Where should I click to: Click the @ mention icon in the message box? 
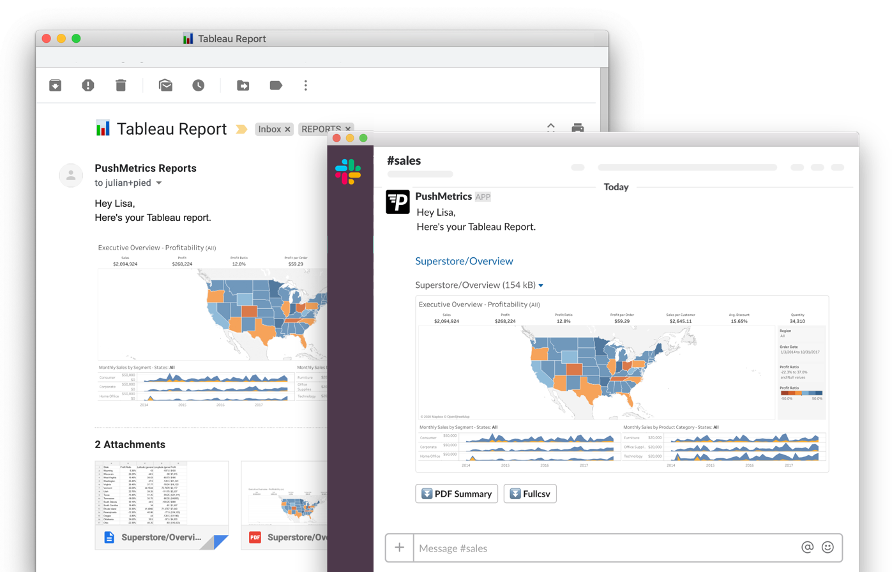[808, 547]
